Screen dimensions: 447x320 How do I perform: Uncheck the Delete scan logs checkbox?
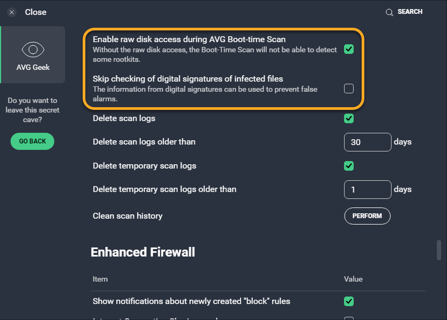pos(349,118)
